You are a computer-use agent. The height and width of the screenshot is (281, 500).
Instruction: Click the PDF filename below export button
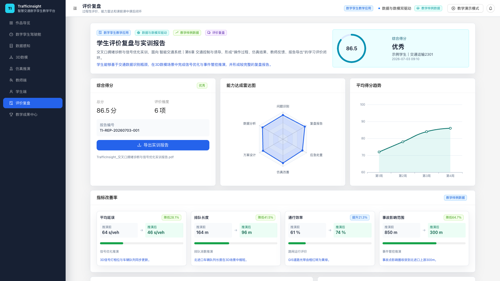pos(135,157)
